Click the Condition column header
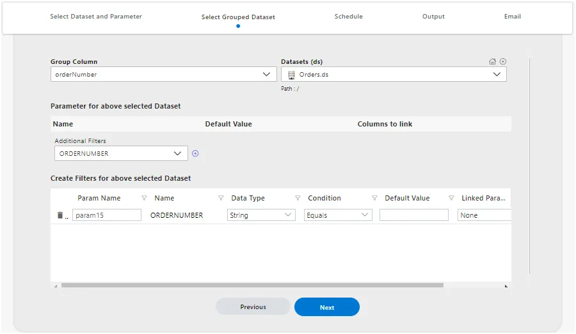 coord(324,198)
